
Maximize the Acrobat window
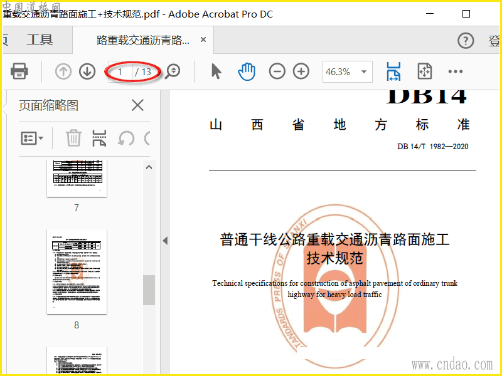(466, 14)
